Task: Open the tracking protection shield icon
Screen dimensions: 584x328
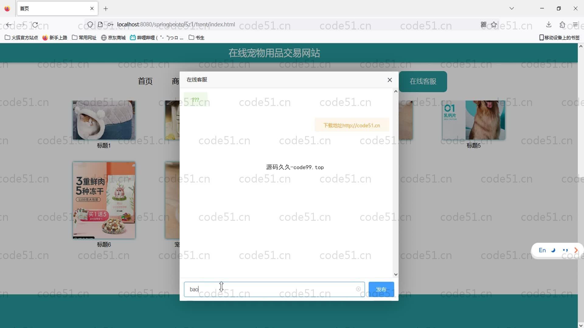Action: click(90, 24)
